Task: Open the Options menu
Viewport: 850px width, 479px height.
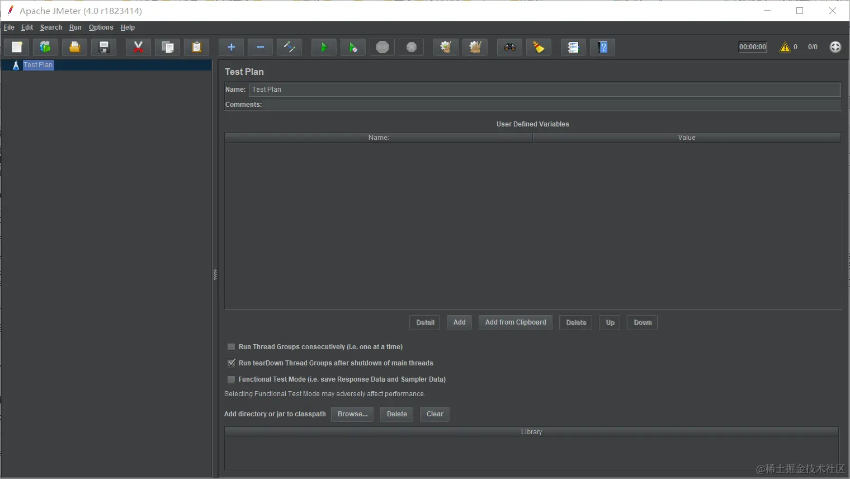Action: 101,27
